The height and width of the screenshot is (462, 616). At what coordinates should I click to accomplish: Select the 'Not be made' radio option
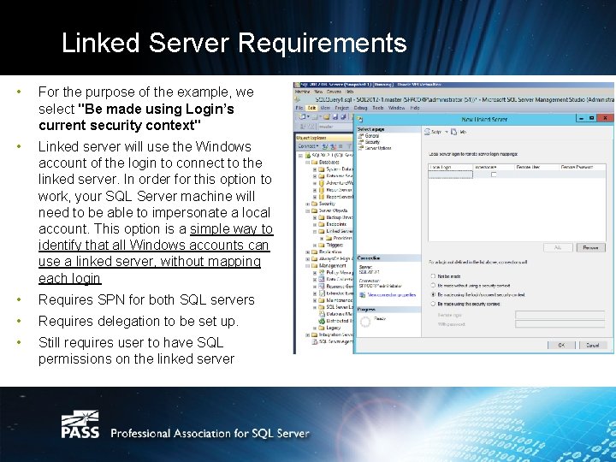[433, 276]
